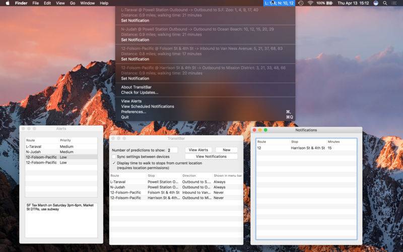This screenshot has width=403, height=252.
Task: Select the N-Judah Medium row in Alerts
Action: coord(61,152)
